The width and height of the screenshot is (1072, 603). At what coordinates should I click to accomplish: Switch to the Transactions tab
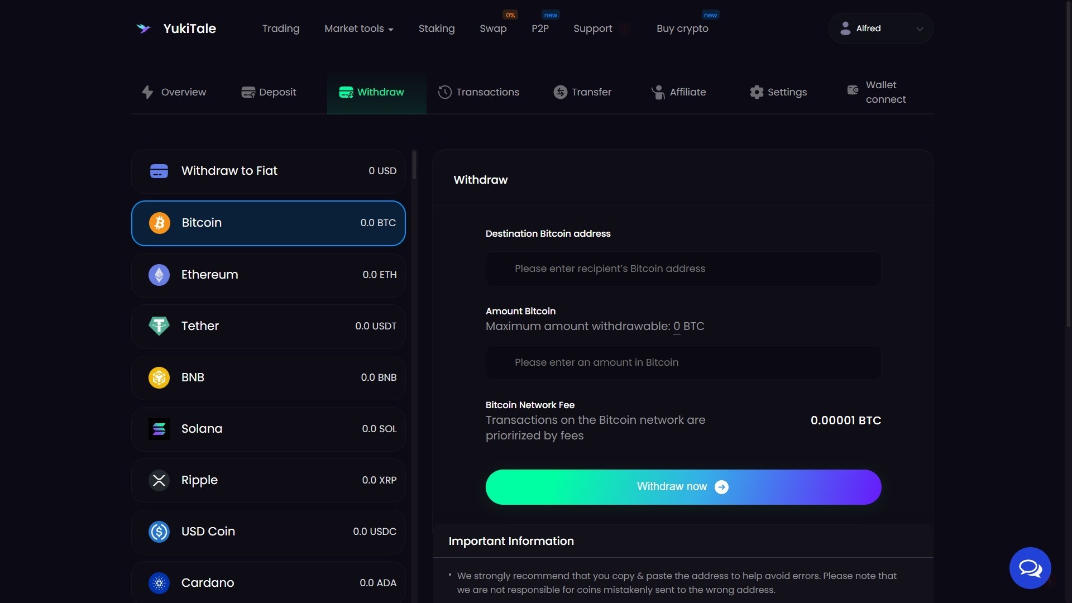[x=478, y=92]
